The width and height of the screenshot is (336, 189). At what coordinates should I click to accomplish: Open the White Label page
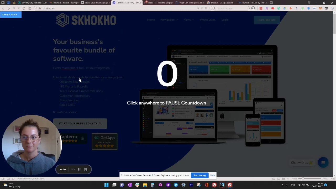[x=207, y=20]
